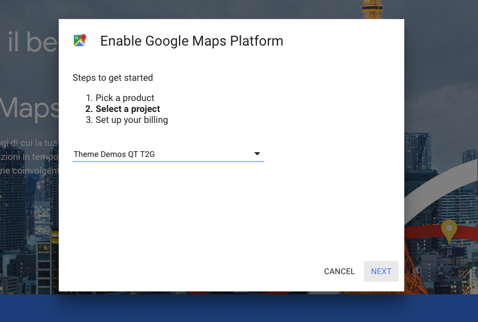Expand the project list using the dropdown arrow
The image size is (478, 322).
[x=257, y=153]
